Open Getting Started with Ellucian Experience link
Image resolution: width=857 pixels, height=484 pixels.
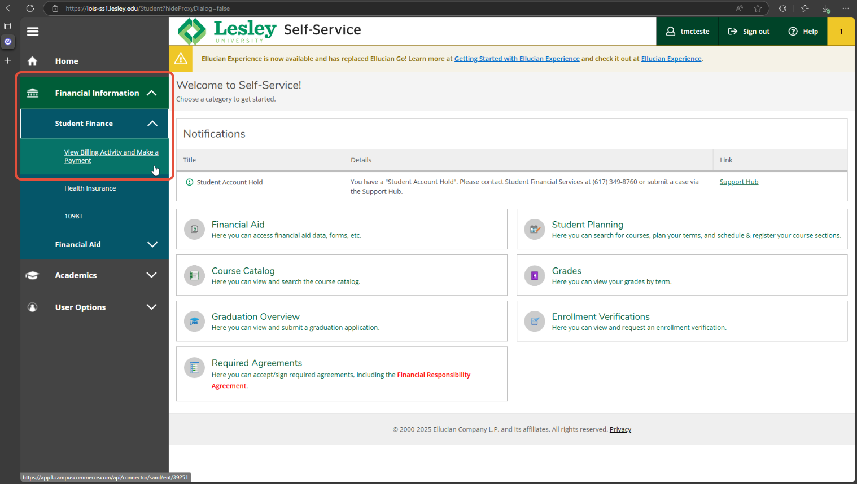pos(517,59)
